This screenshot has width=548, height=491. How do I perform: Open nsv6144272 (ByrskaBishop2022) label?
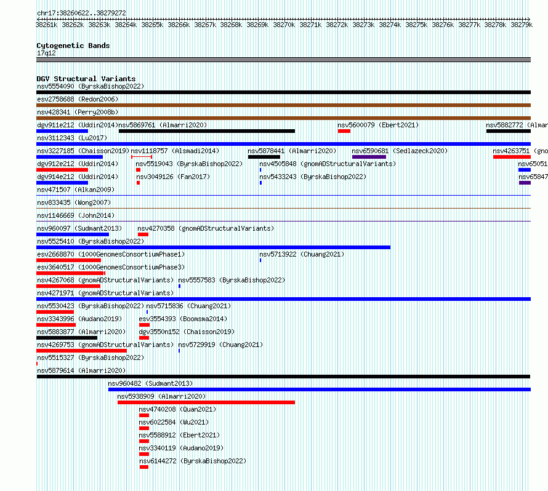[193, 461]
